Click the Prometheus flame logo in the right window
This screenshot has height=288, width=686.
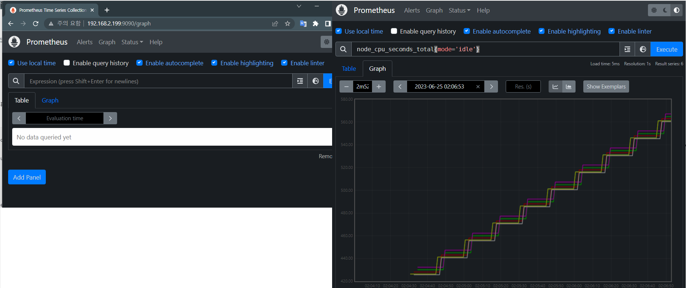coord(342,10)
